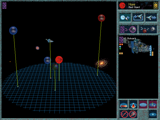
Task: Click the horizontal rotate view button
Action: tap(123, 104)
